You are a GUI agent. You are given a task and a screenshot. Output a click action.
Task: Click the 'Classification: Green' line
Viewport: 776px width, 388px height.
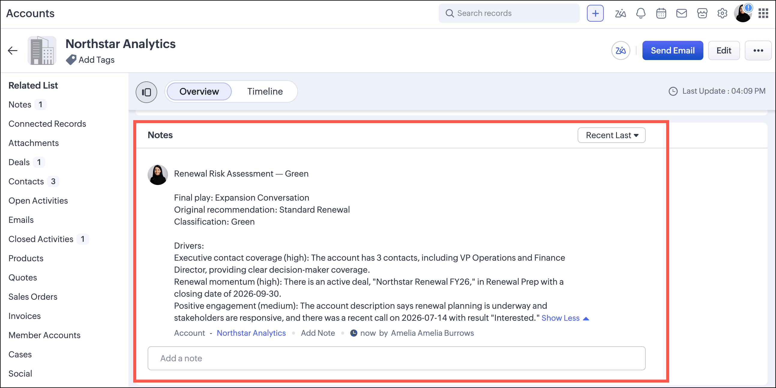point(214,222)
